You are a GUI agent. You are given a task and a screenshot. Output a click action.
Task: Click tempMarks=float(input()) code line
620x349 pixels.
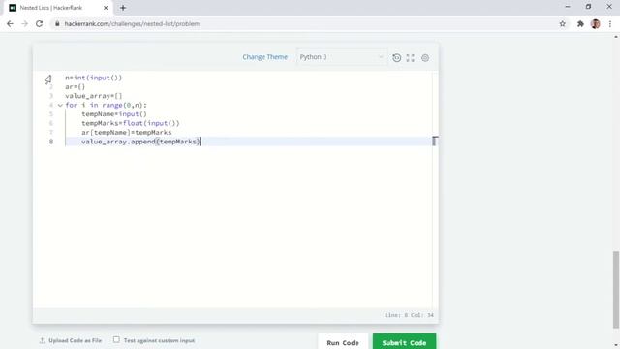131,123
